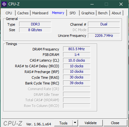
Task: Click the DRAM Frequency value field
Action: click(x=76, y=49)
